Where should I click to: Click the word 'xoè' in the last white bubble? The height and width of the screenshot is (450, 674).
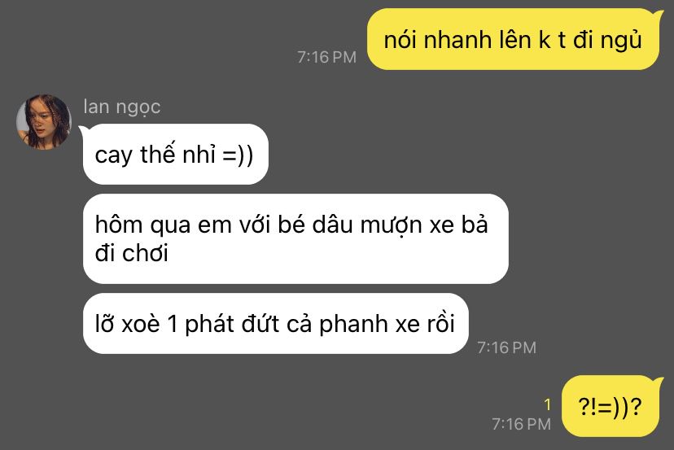[141, 323]
